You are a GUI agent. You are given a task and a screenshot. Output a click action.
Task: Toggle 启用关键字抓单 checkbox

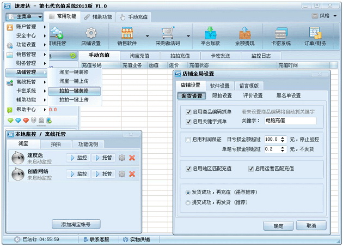[188, 122]
